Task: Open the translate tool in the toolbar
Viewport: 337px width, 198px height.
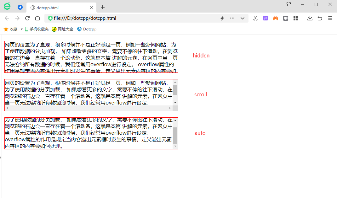Action: 266,18
